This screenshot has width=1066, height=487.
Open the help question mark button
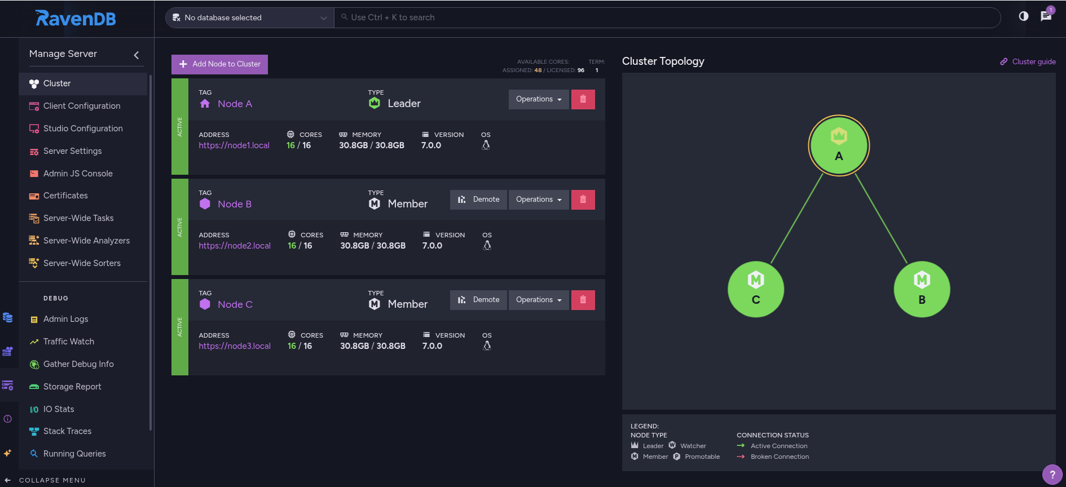coord(1052,475)
